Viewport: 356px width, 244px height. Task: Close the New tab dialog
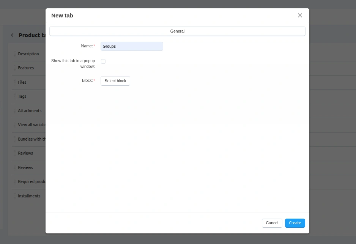coord(300,16)
